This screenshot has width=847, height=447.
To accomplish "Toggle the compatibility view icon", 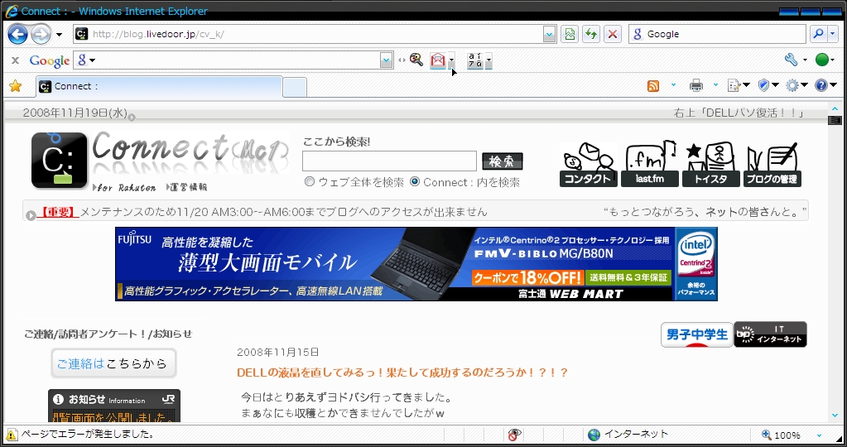I will pos(570,35).
